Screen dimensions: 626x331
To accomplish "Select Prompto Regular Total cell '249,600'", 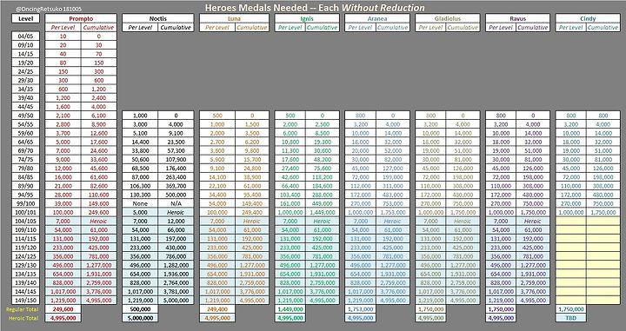I will [x=63, y=309].
